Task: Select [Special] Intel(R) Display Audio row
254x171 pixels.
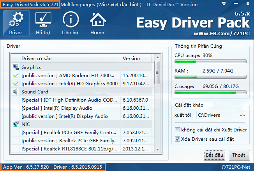Action: tap(82, 108)
